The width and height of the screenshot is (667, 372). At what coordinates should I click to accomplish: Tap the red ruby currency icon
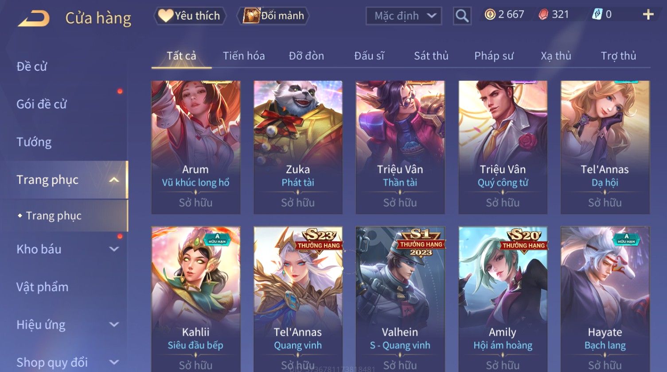click(543, 15)
